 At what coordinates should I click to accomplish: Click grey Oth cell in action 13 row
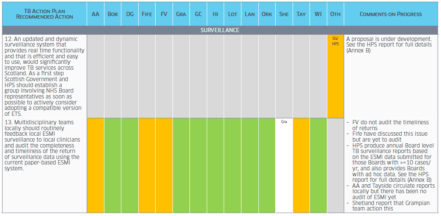tap(336, 165)
